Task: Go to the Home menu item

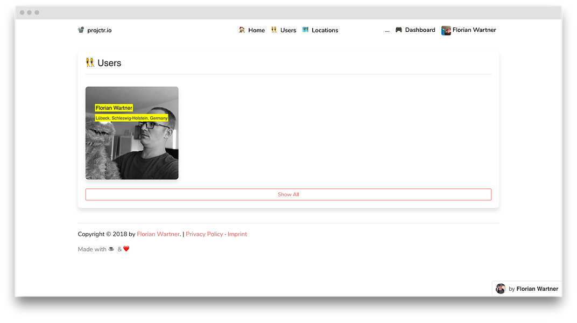Action: point(257,30)
